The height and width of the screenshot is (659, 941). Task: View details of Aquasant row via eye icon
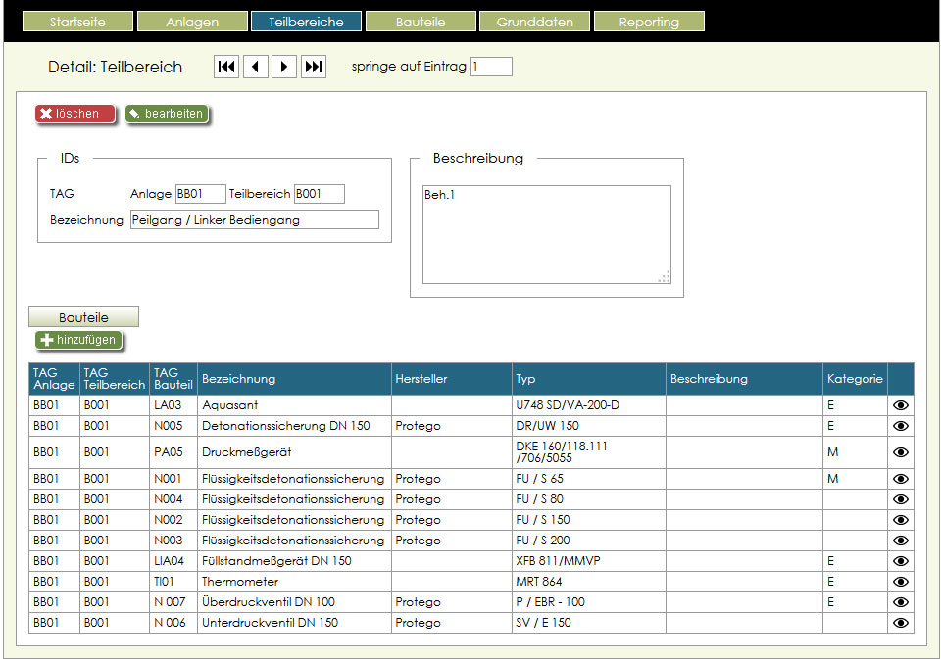click(901, 404)
